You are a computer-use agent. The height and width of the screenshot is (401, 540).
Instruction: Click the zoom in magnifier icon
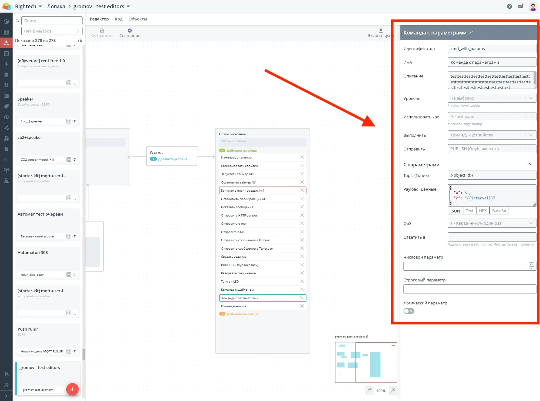tap(393, 390)
